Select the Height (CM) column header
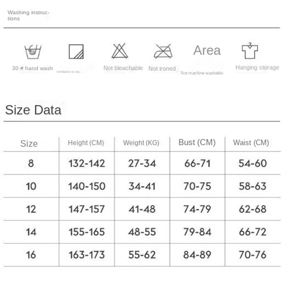282x282 pixels. click(x=86, y=143)
